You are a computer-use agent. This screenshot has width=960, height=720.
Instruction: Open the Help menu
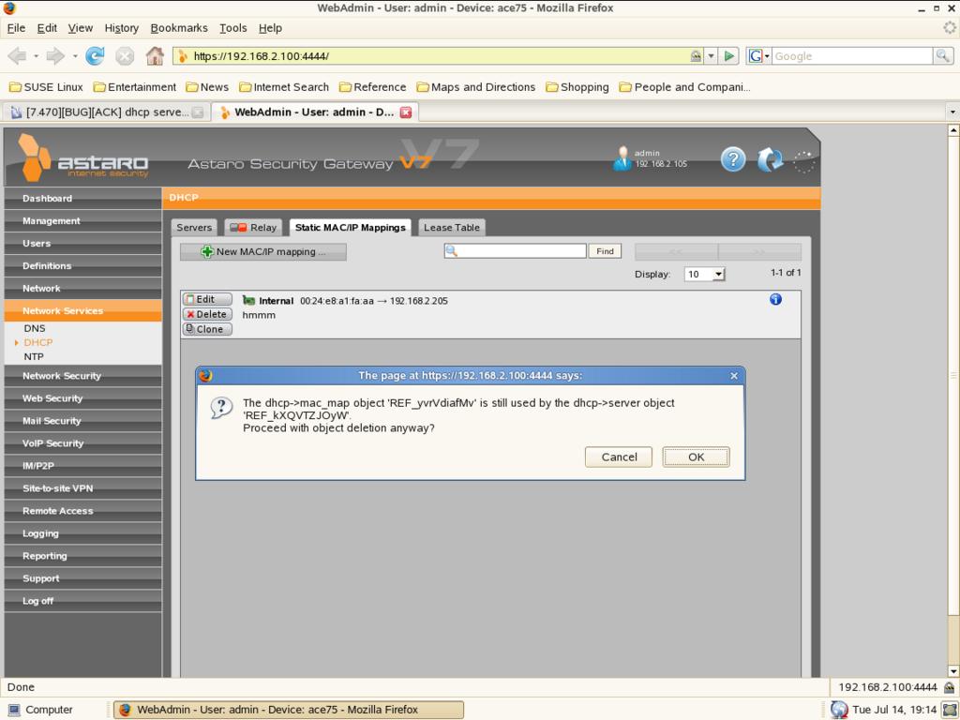[x=270, y=28]
